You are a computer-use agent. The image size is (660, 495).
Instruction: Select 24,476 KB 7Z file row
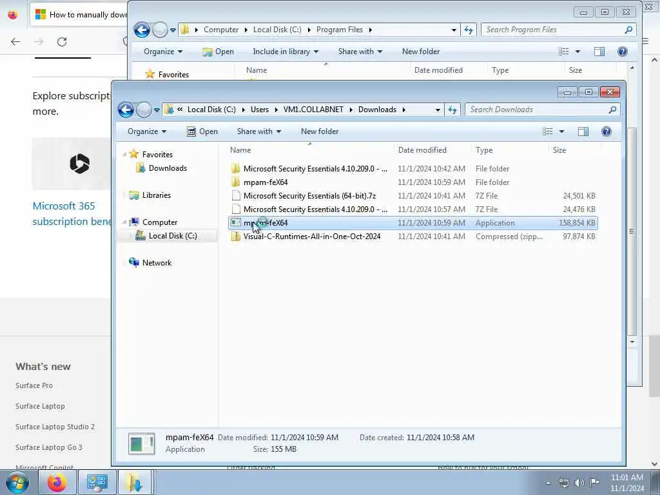point(413,209)
